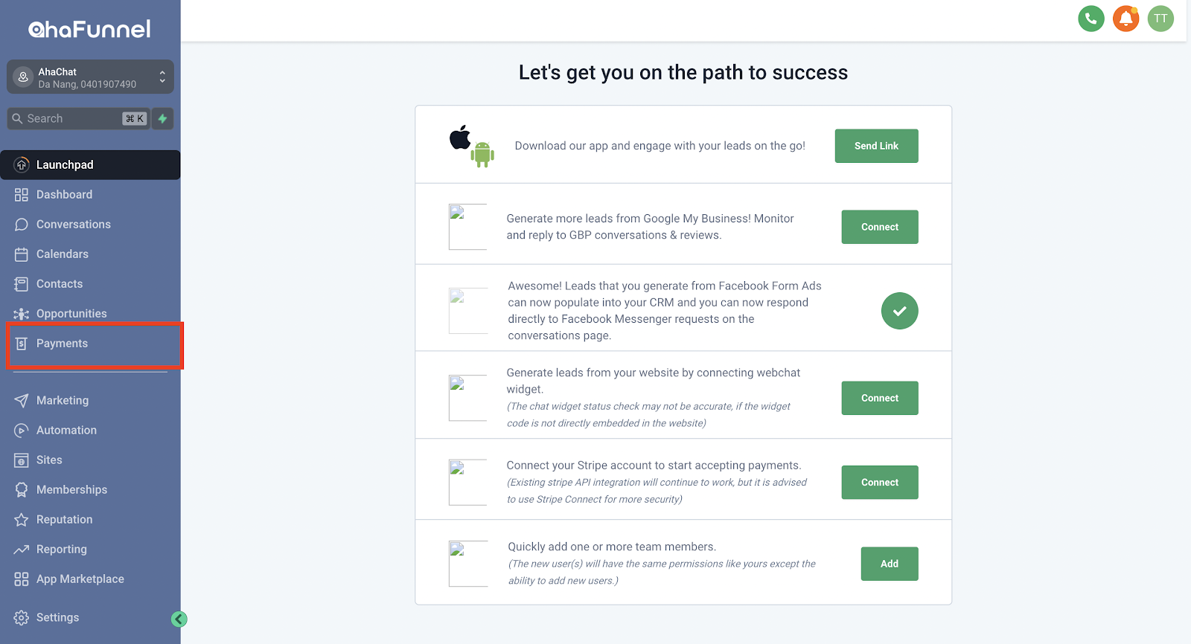Collapse the sidebar with green arrow
Viewport: 1191px width, 644px height.
(179, 619)
